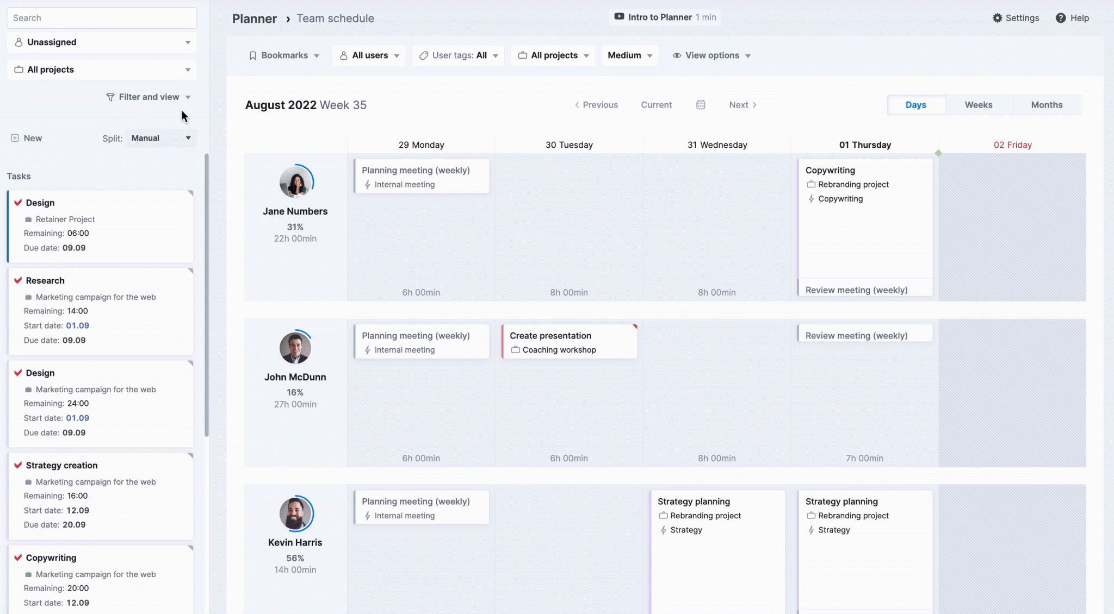Click the New task plus icon

click(15, 138)
